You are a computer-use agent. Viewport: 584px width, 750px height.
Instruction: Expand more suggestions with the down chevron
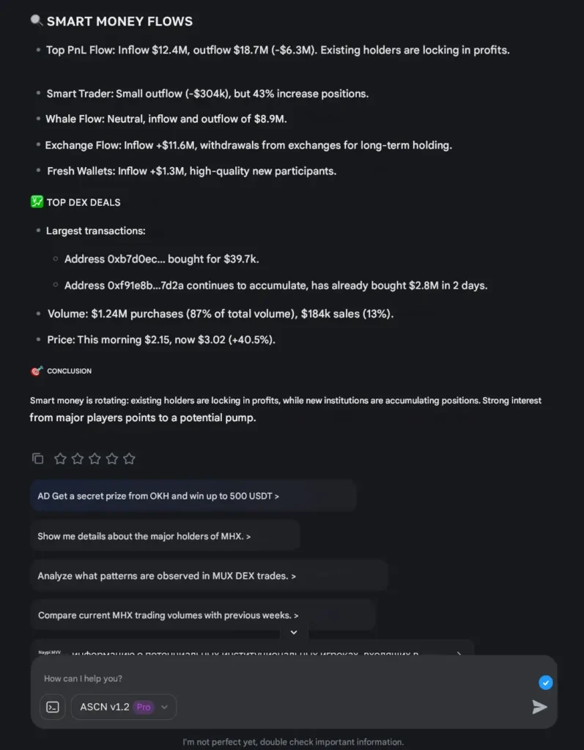click(293, 631)
